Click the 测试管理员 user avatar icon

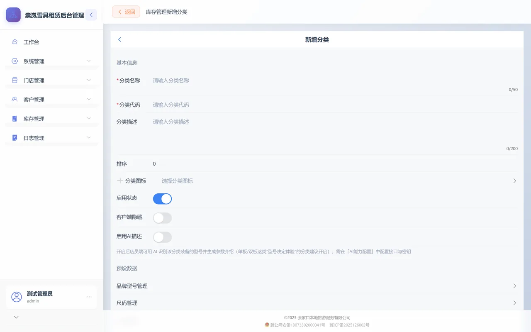point(17,297)
